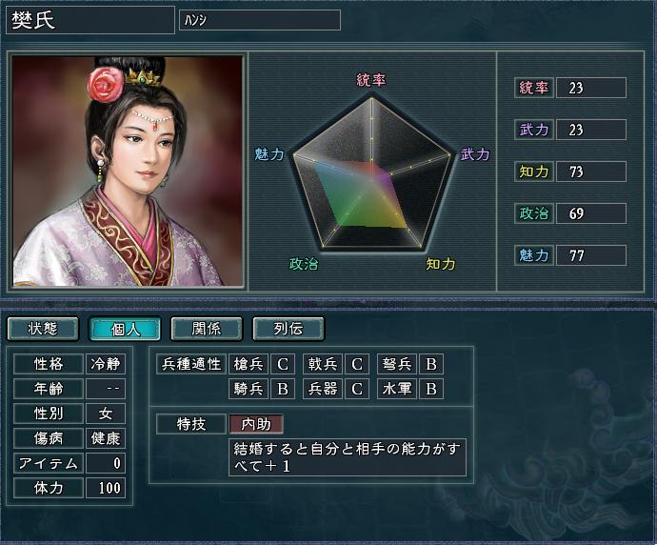Select the 政治 stat label
657x545 pixels.
tap(534, 213)
